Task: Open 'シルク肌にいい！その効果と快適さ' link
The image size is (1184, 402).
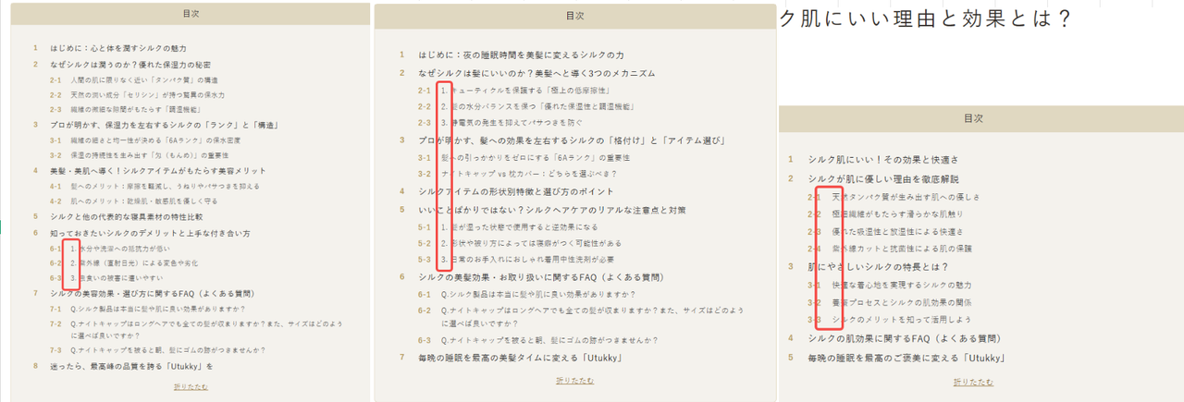Action: click(x=883, y=160)
